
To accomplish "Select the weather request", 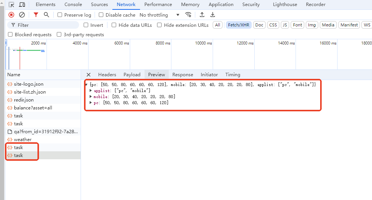I will coord(43,140).
